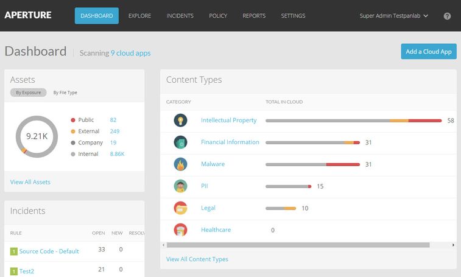Click the Intellectual Property lightbulb icon
The width and height of the screenshot is (461, 277).
click(x=180, y=121)
